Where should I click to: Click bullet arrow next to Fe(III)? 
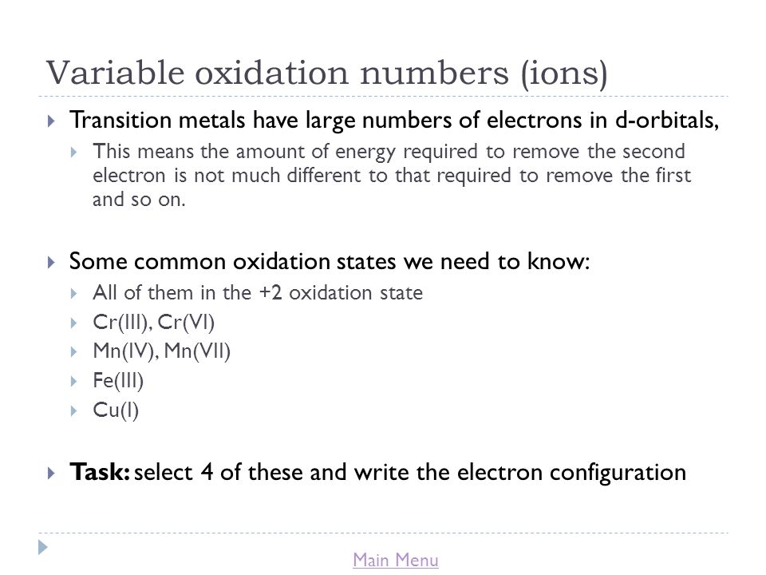click(x=73, y=381)
